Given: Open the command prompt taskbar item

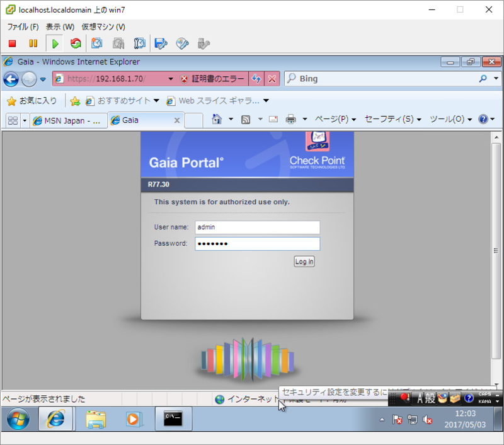Looking at the screenshot, I should pos(174,419).
